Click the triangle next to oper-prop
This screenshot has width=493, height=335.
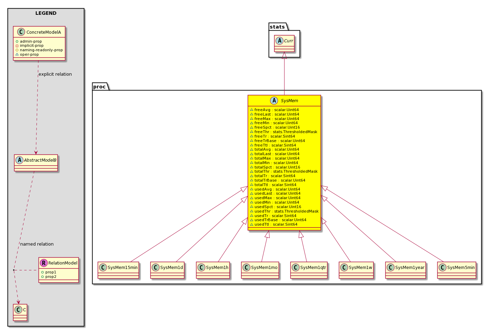point(17,54)
